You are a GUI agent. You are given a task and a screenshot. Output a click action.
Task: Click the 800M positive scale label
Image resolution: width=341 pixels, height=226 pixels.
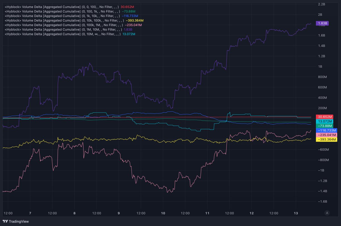click(323, 77)
